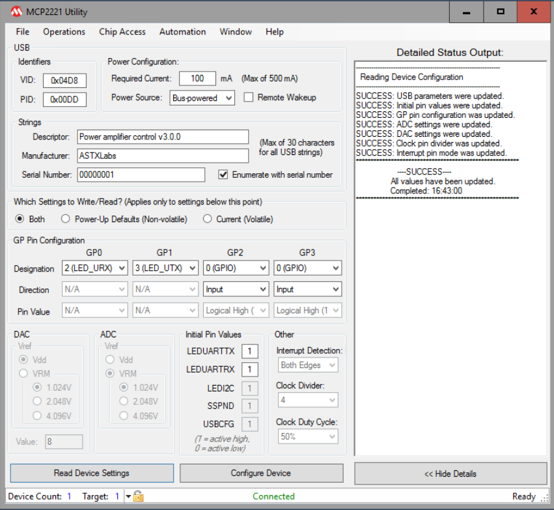Screen dimensions: 554x510
Task: Close the MCP2221 Utility window
Action: tap(534, 12)
